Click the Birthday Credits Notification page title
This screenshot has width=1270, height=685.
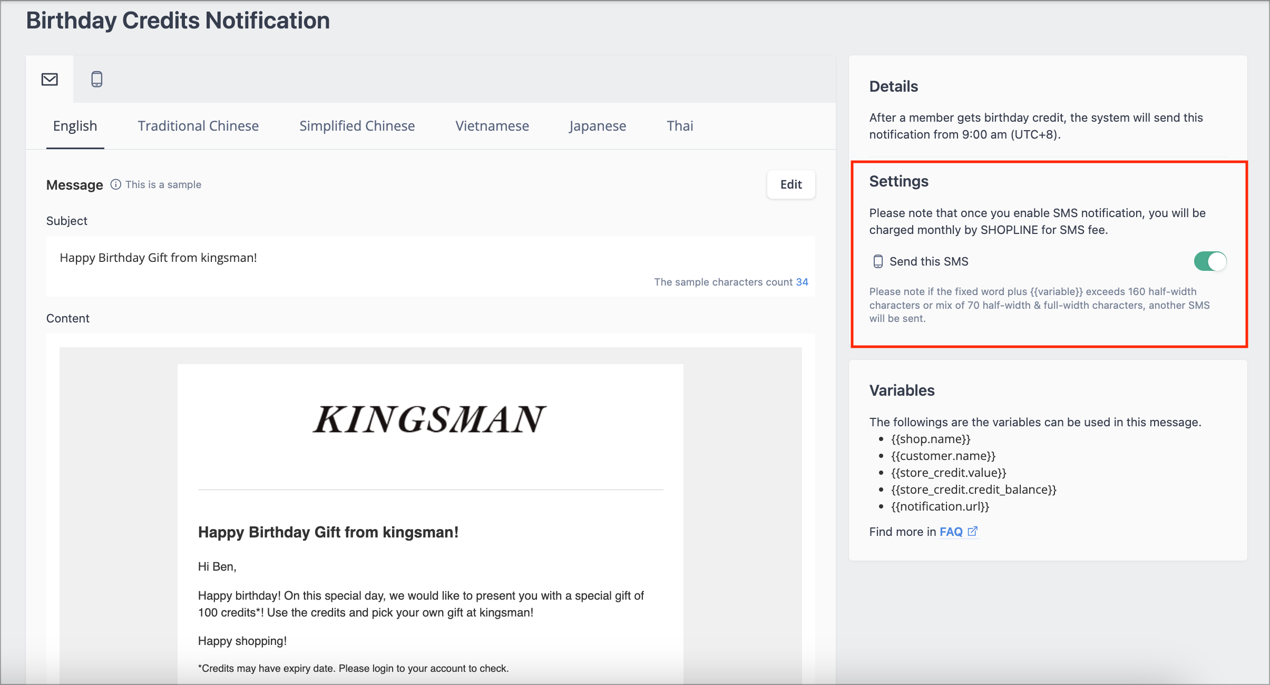pos(178,21)
